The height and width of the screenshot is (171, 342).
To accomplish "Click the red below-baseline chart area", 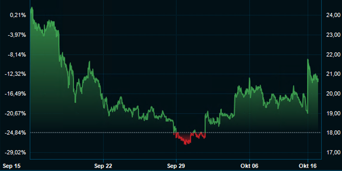I will [x=187, y=137].
